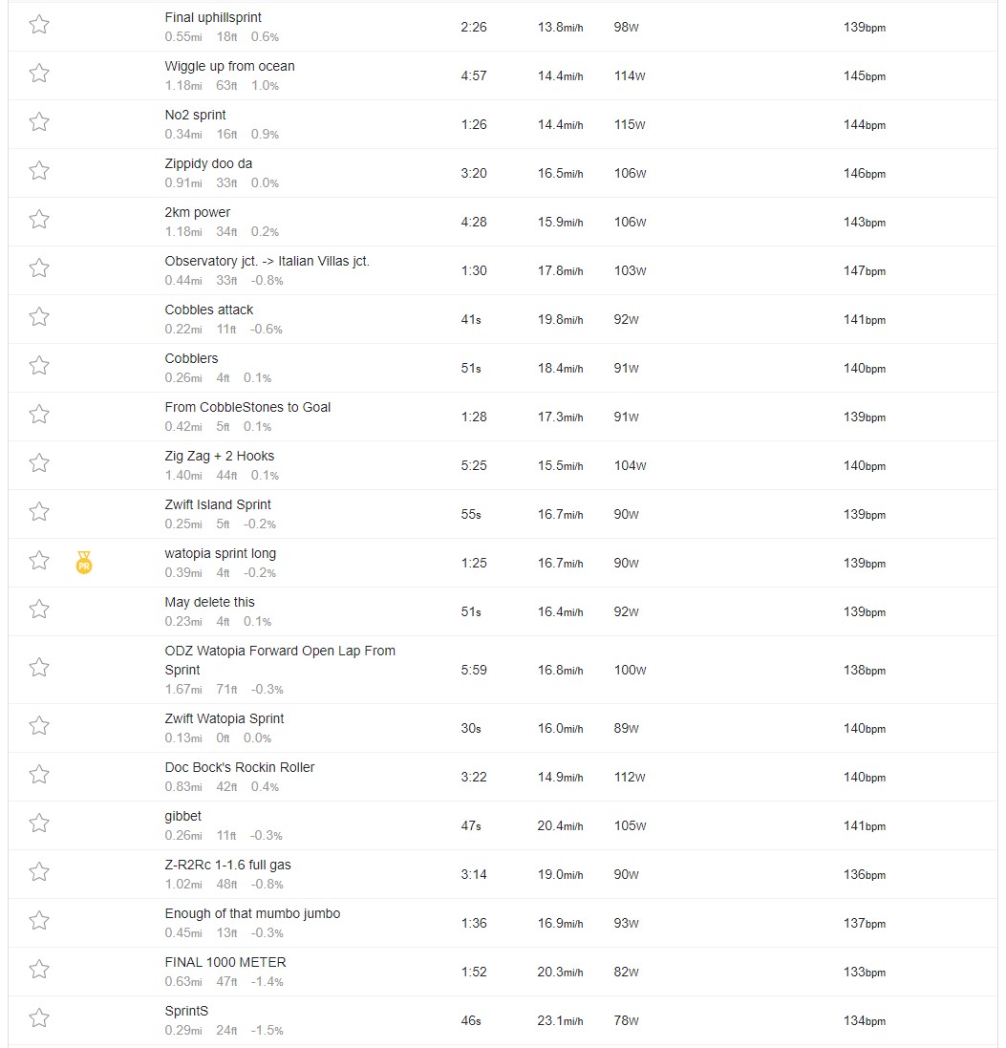Favorite Doc Bock's Rockin Roller with star
The height and width of the screenshot is (1048, 1006).
click(39, 775)
